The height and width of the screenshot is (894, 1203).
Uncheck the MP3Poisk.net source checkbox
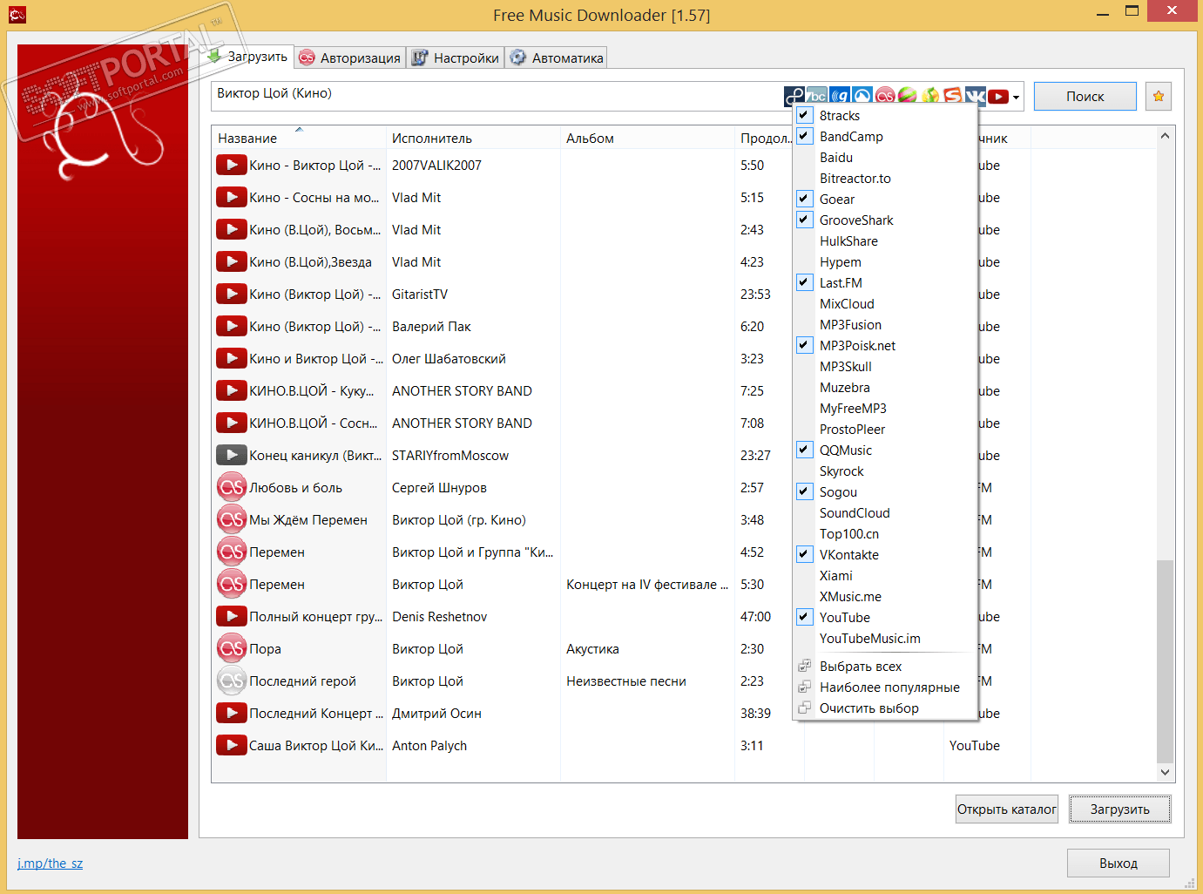pos(805,345)
